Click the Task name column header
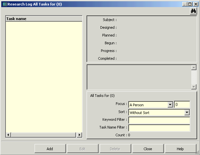Image resolution: width=200 pixels, height=155 pixels. 44,19
